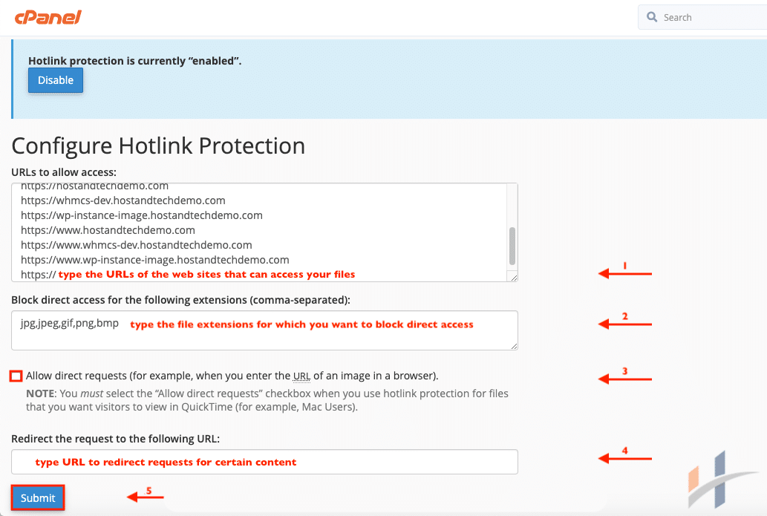The image size is (767, 516).
Task: Click the magnifying glass search icon
Action: [x=652, y=16]
